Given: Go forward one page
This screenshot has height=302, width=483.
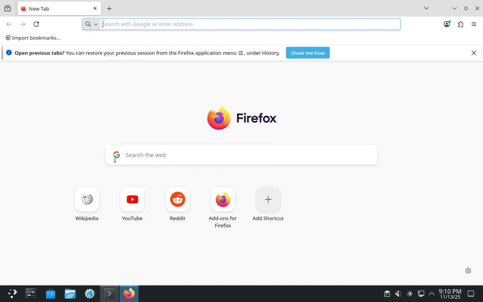Looking at the screenshot, I should tap(23, 24).
